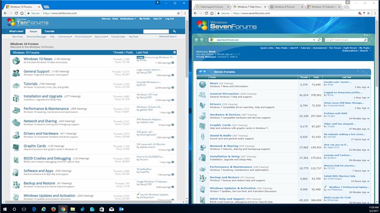Viewport: 380px width, 213px height.
Task: Click Log Out on TenForums
Action: [170, 19]
